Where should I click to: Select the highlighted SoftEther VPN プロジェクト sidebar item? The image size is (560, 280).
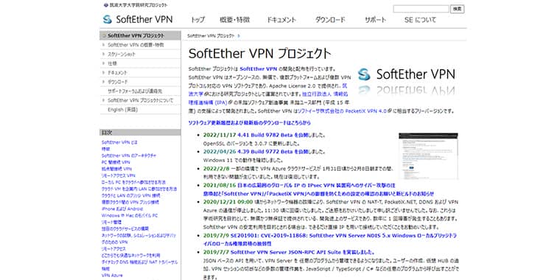[140, 35]
